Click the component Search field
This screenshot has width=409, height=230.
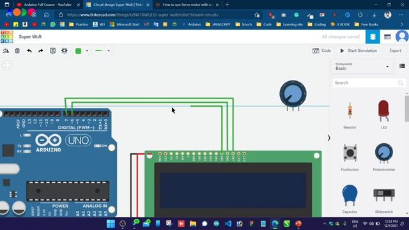click(365, 83)
